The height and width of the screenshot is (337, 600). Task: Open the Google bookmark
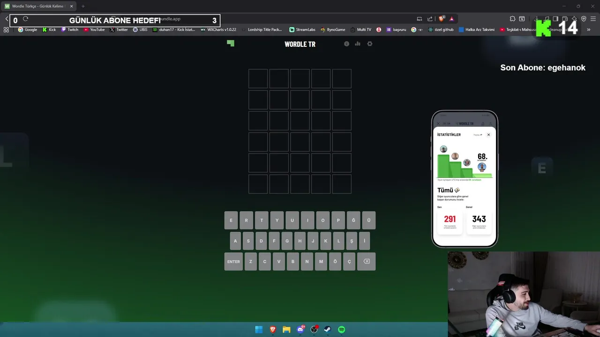(x=28, y=29)
